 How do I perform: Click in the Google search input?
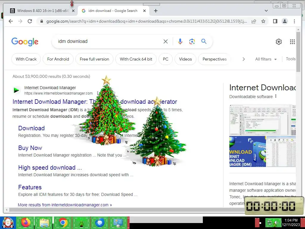[109, 41]
